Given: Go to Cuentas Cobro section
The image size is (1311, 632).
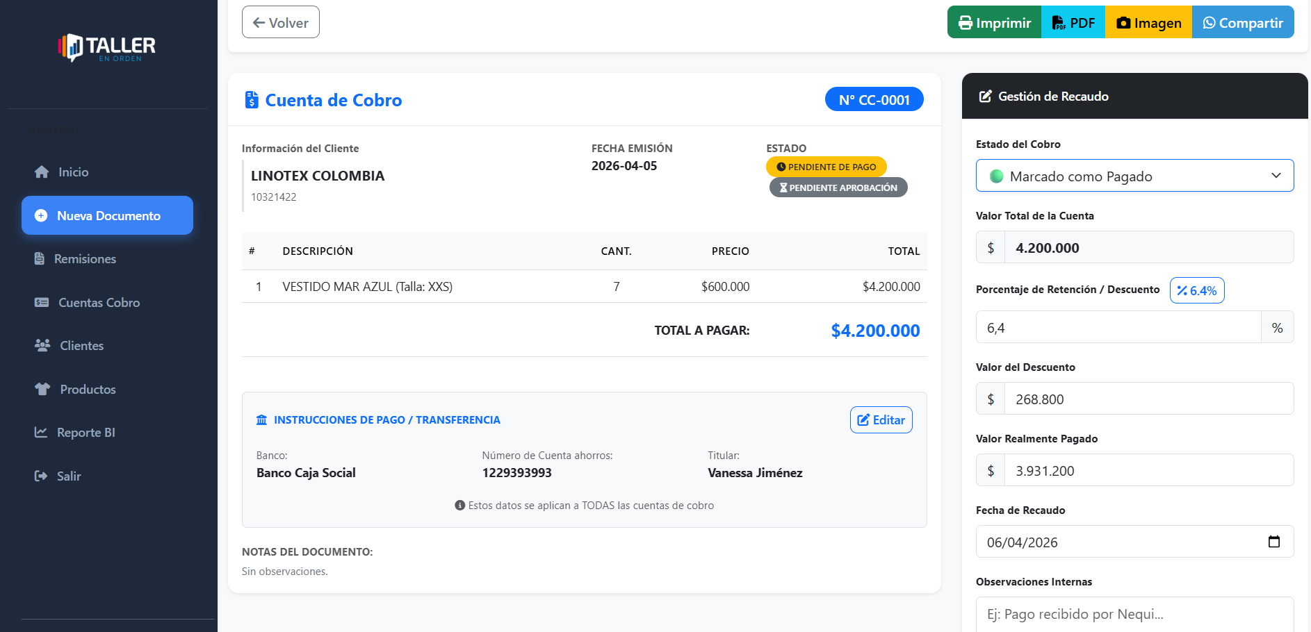Looking at the screenshot, I should tap(99, 303).
